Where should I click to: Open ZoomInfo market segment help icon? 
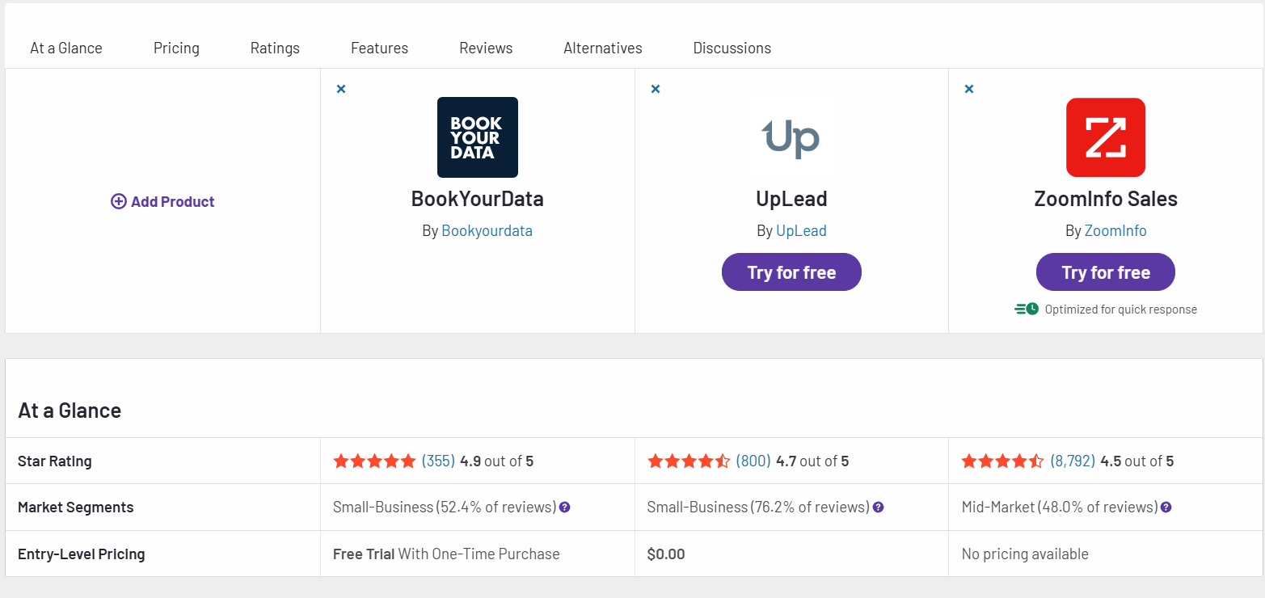point(1166,507)
